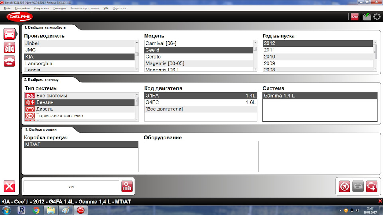Select system Gamma 1,4 L

[320, 96]
